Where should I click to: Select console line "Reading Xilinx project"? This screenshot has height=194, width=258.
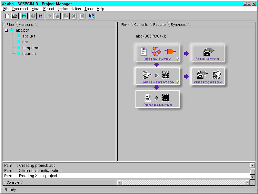pyautogui.click(x=126, y=176)
